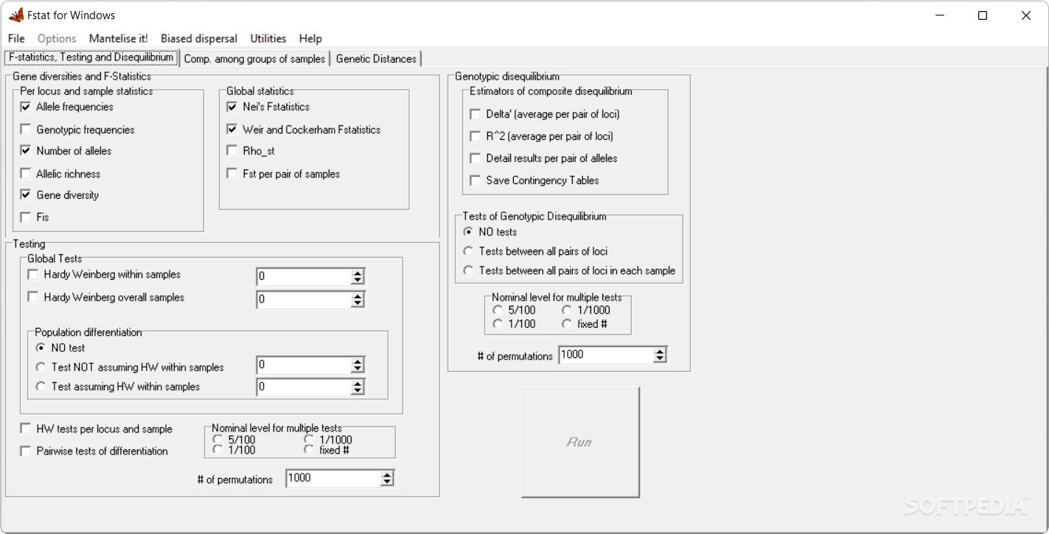Check Pairwise tests of differentiation

coord(26,451)
